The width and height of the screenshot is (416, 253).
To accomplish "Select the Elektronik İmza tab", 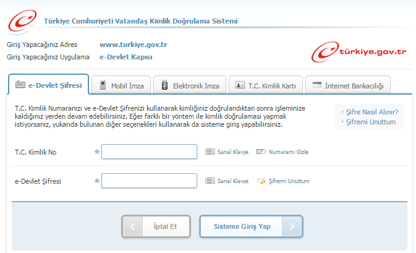I will [190, 85].
